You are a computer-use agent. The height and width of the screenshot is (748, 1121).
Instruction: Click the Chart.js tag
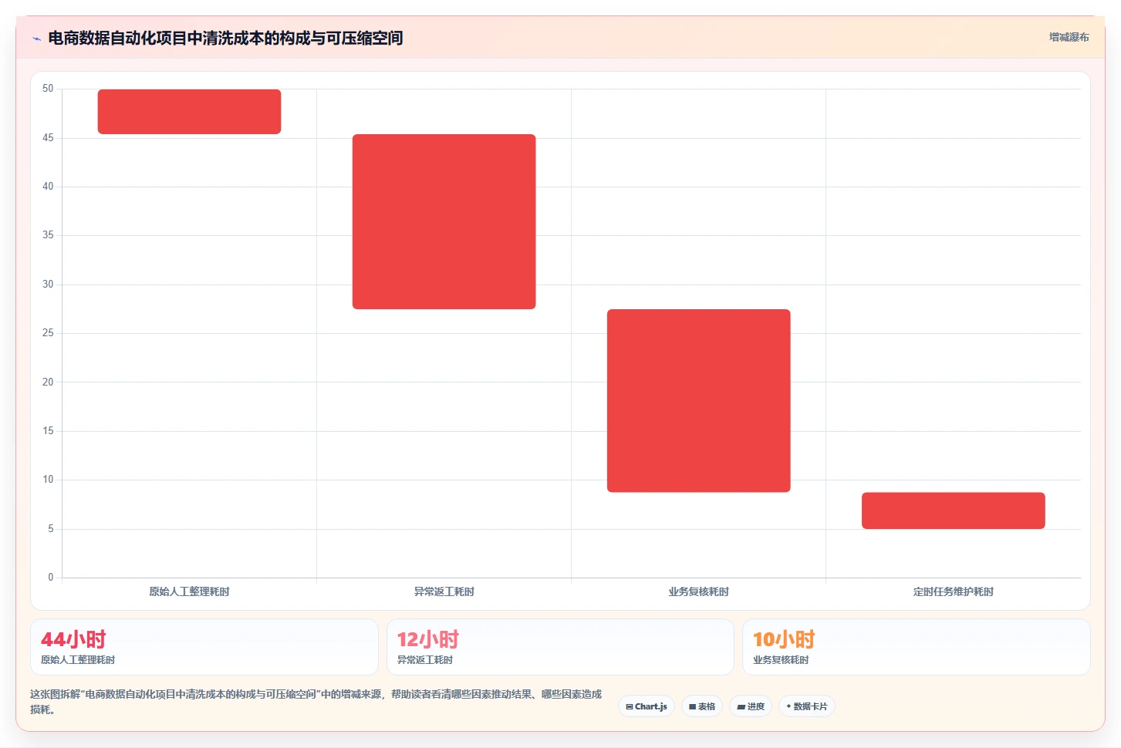click(647, 706)
